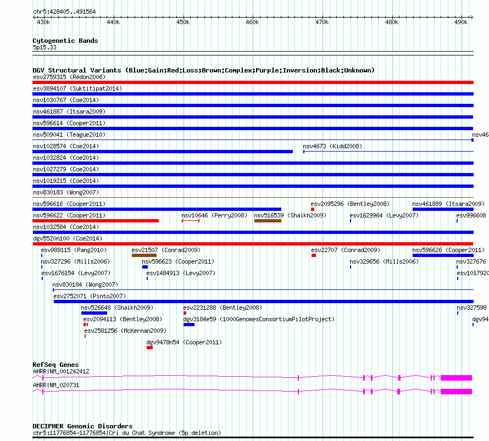
Task: Open the nsv327296 (Mills2006) label
Action: [75, 261]
